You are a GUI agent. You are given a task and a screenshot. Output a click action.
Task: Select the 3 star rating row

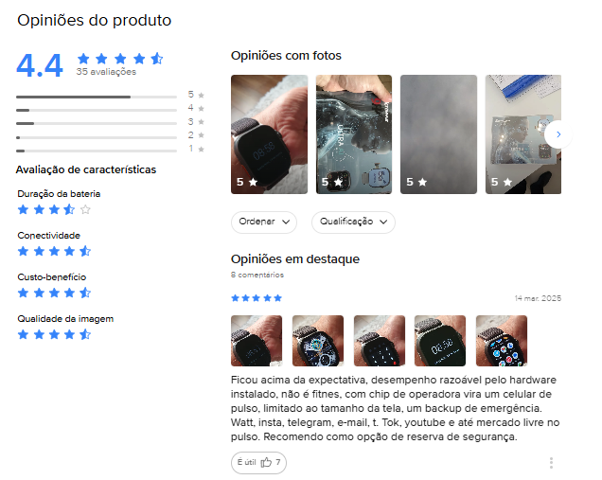(110, 123)
